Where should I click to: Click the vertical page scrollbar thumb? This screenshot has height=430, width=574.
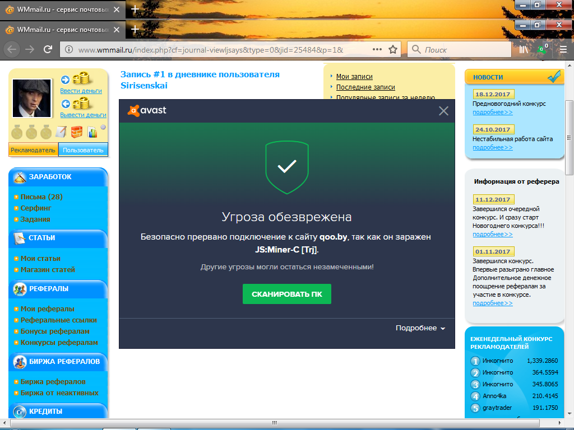(570, 137)
